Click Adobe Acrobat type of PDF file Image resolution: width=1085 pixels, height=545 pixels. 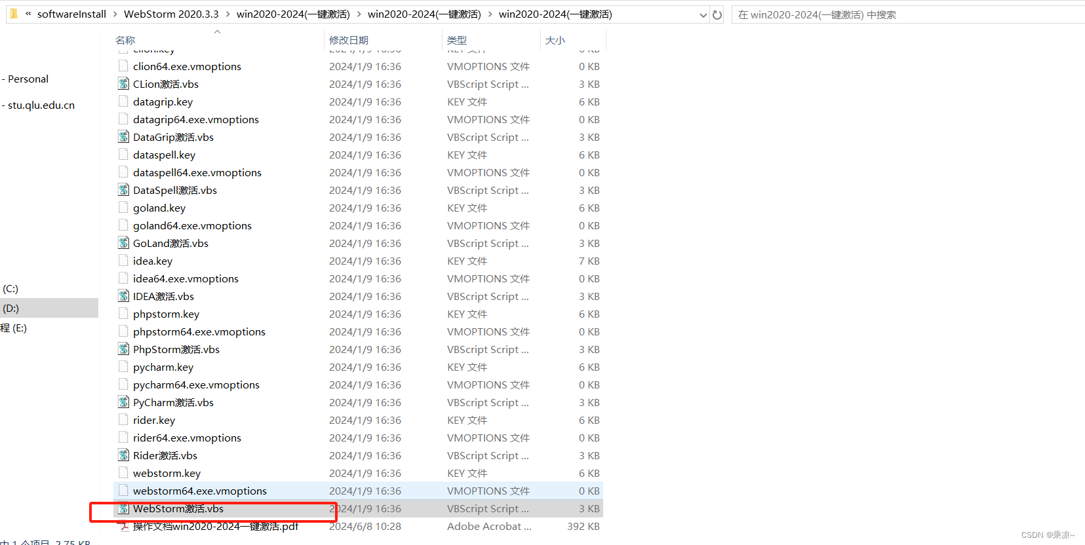(x=489, y=527)
